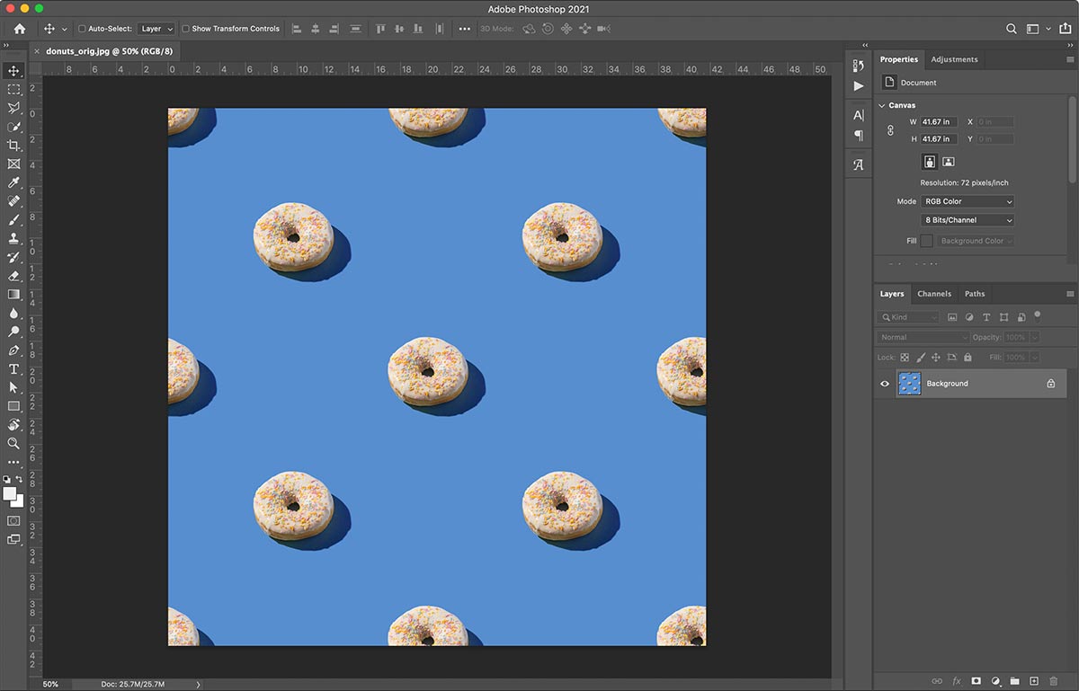Open the Paragraph panel icon
This screenshot has width=1079, height=691.
pyautogui.click(x=859, y=135)
